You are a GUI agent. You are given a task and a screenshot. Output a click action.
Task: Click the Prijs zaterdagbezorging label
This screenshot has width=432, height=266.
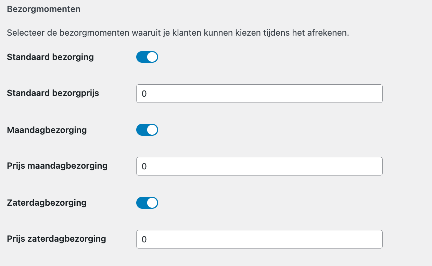click(x=56, y=239)
